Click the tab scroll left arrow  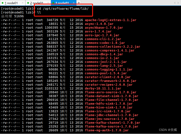tap(175, 3)
